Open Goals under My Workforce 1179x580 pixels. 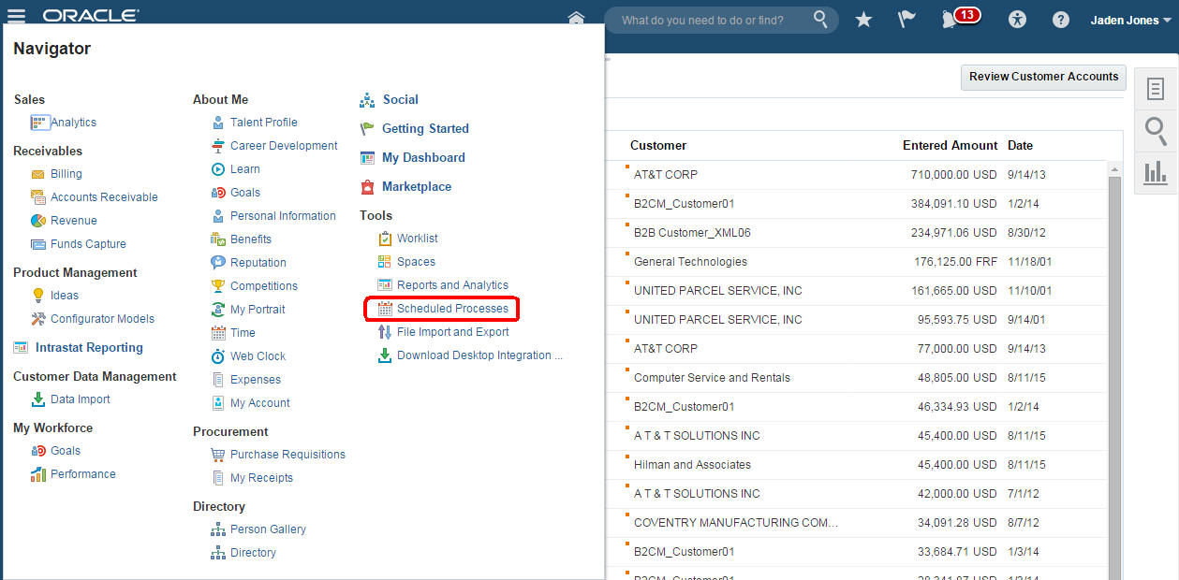[66, 451]
